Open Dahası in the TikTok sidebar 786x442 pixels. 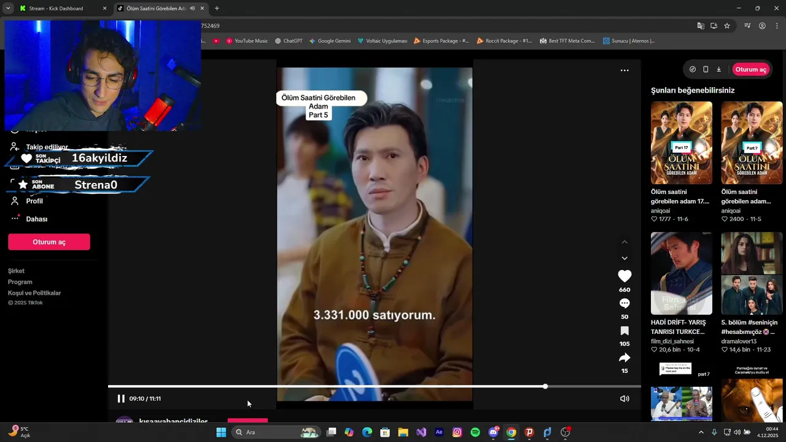36,219
